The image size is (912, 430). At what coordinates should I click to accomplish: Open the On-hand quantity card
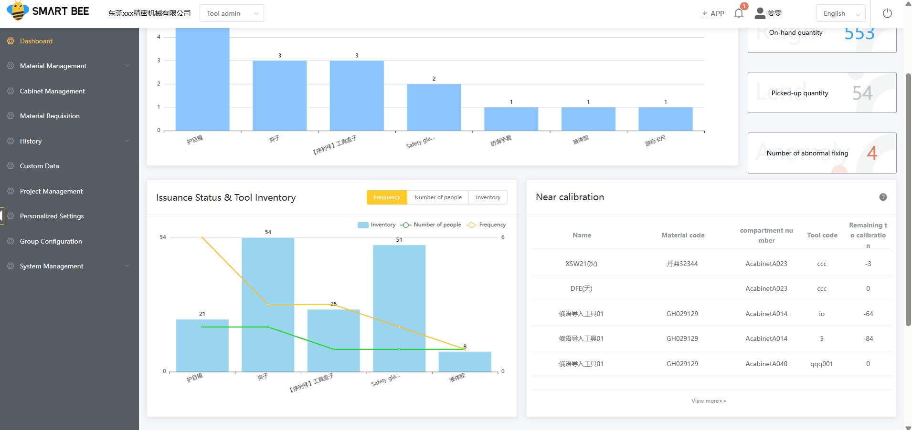tap(822, 40)
